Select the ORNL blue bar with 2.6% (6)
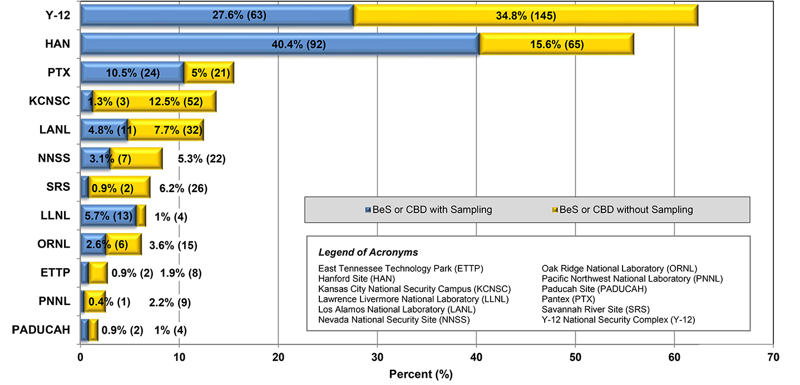This screenshot has width=800, height=385. (93, 245)
